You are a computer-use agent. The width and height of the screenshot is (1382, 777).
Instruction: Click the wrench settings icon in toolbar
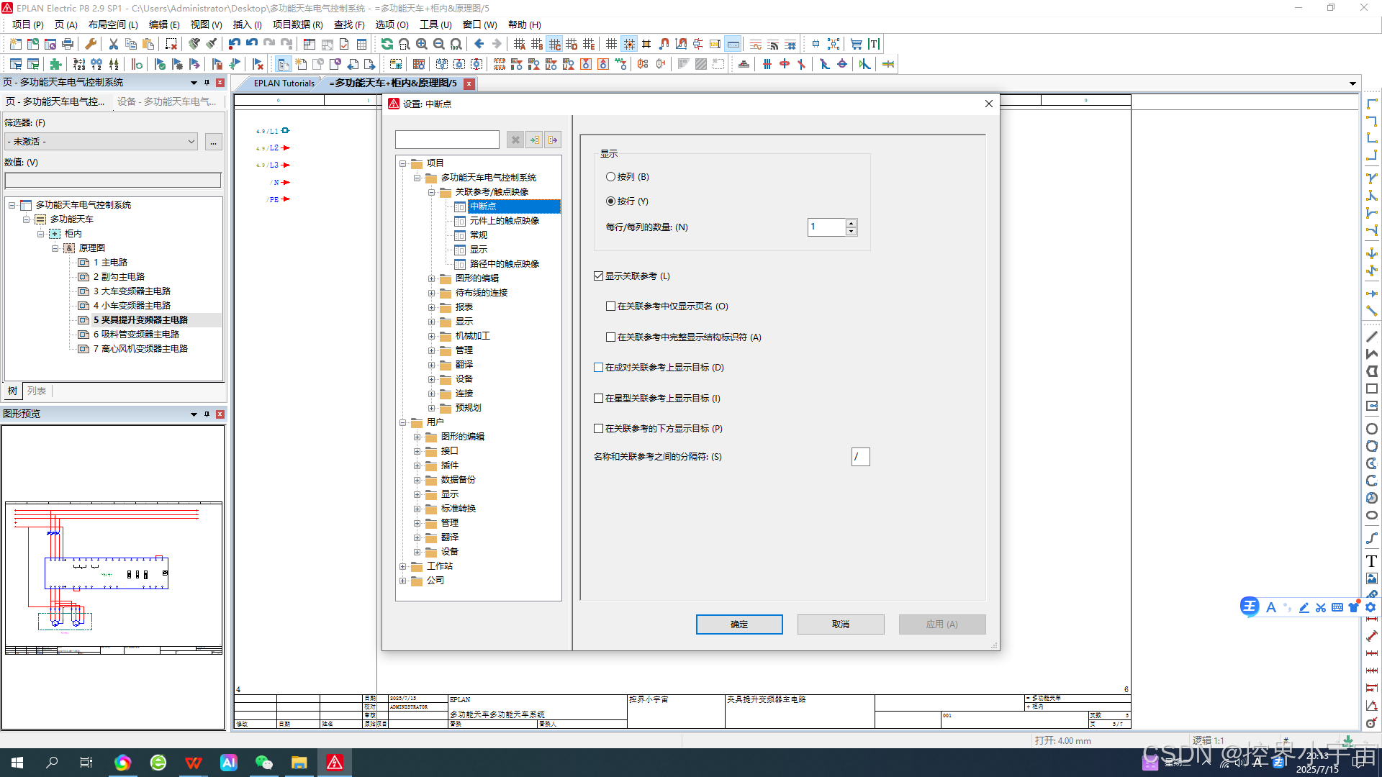tap(91, 45)
